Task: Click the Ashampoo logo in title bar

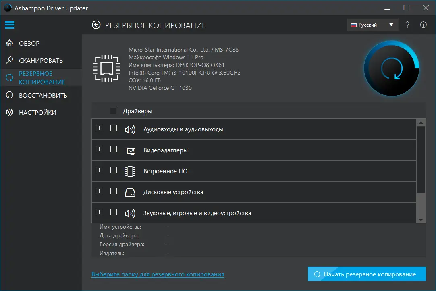Action: 8,8
